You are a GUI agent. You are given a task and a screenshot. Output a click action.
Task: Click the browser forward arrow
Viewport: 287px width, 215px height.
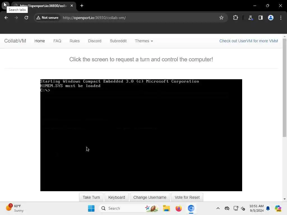click(16, 18)
